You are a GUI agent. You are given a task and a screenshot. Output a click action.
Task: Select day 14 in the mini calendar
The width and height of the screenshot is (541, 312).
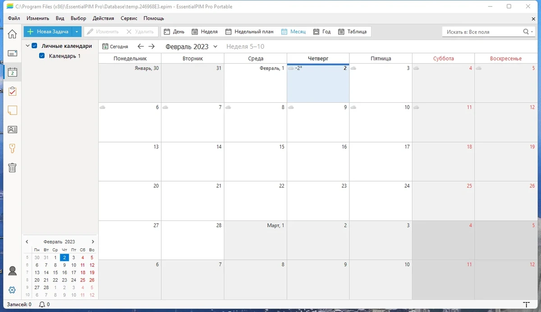(x=46, y=272)
